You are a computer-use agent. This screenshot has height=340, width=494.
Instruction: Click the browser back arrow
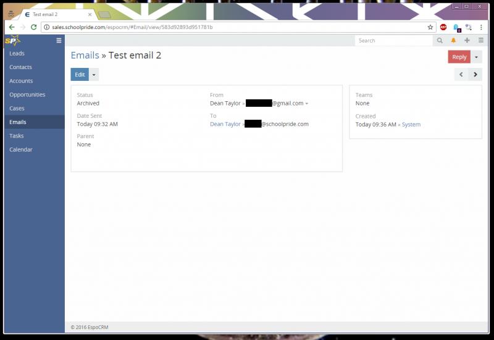12,27
